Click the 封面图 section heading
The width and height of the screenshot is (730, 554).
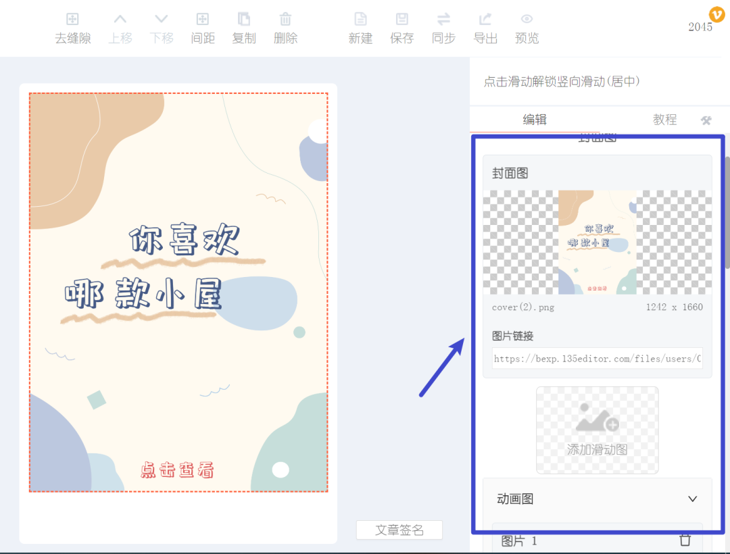tap(510, 174)
